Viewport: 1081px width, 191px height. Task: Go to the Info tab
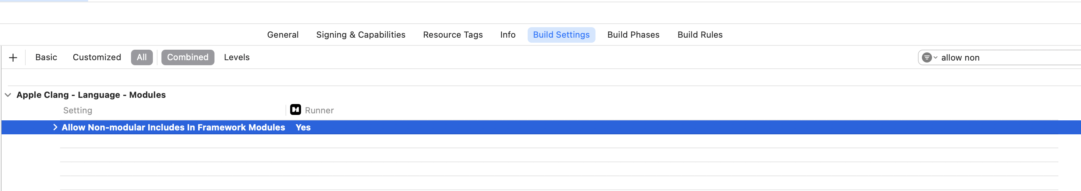(508, 35)
